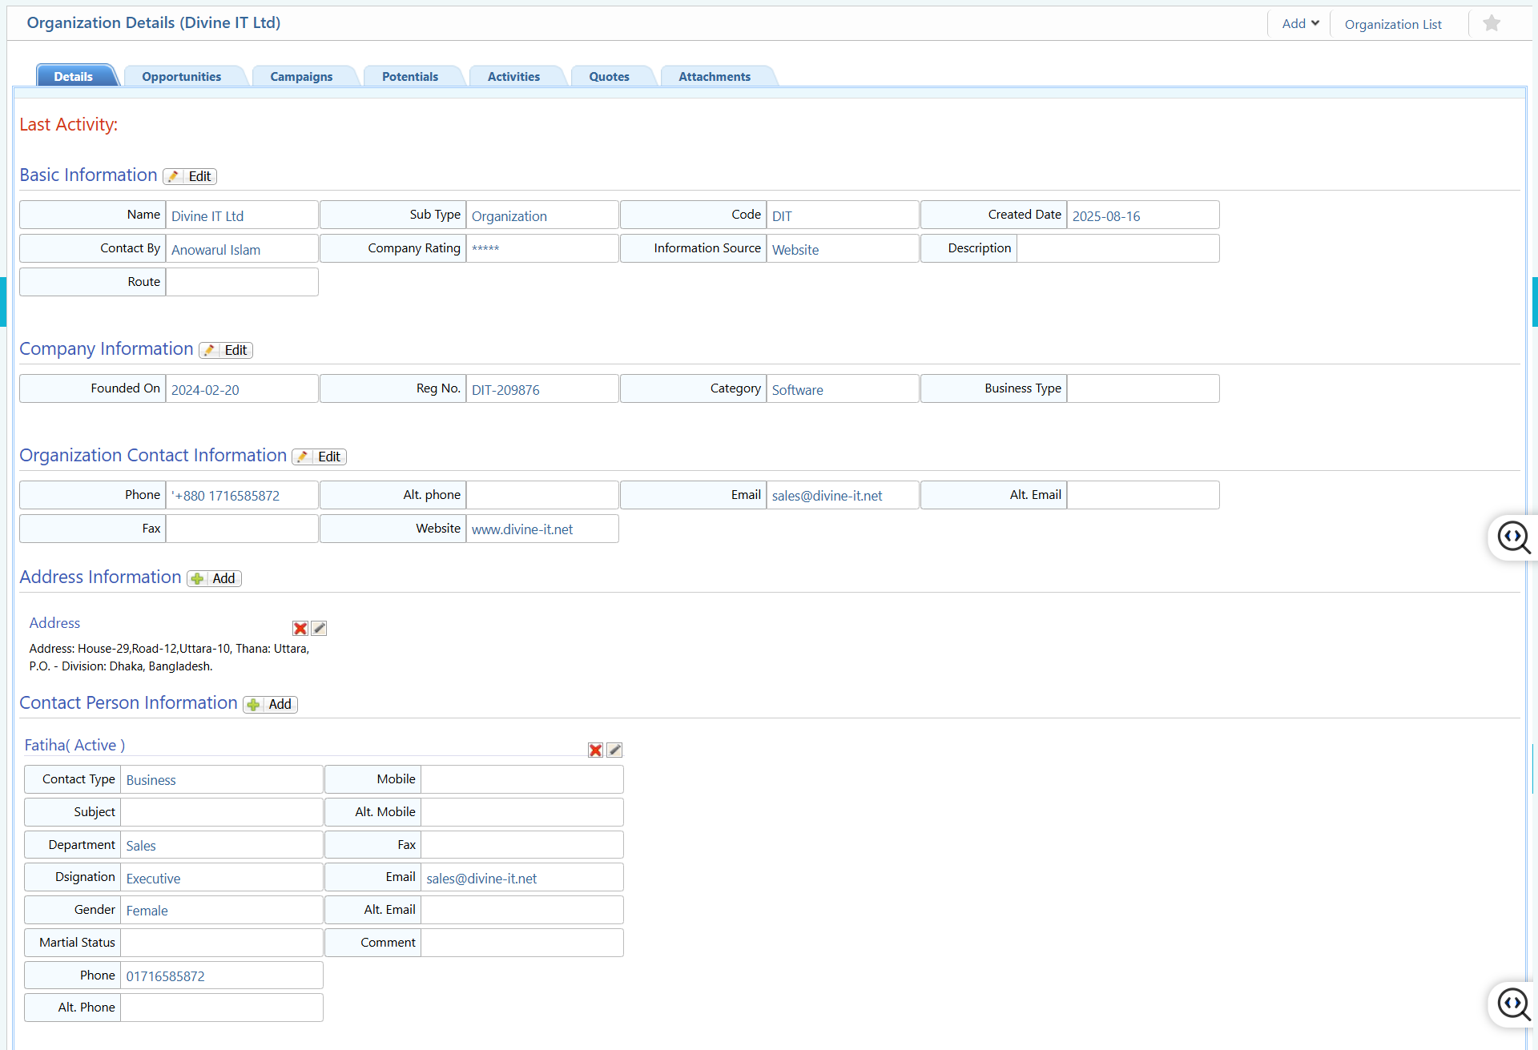Select the Quotes tab
The width and height of the screenshot is (1538, 1050).
(609, 76)
